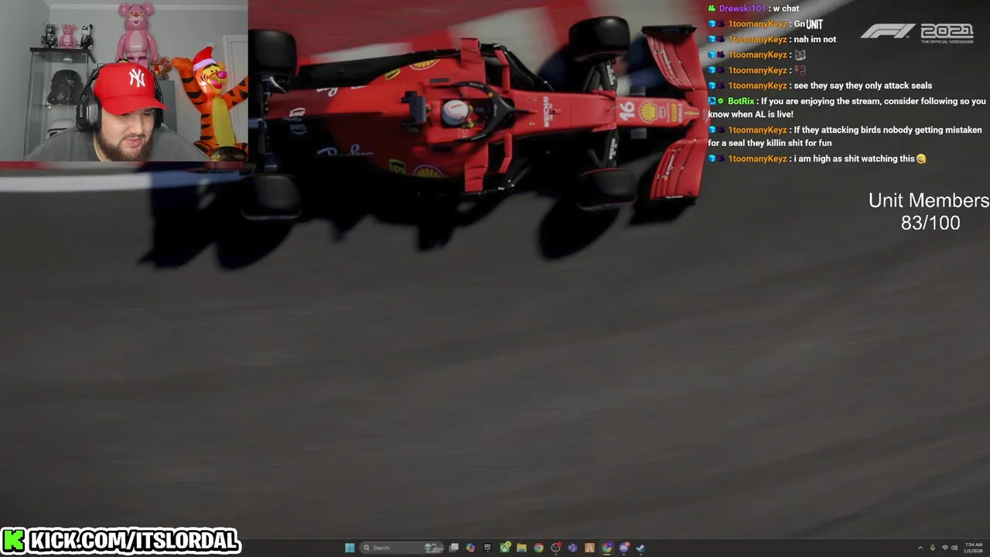990x557 pixels.
Task: Select username Drewski101 in chat
Action: pyautogui.click(x=742, y=9)
